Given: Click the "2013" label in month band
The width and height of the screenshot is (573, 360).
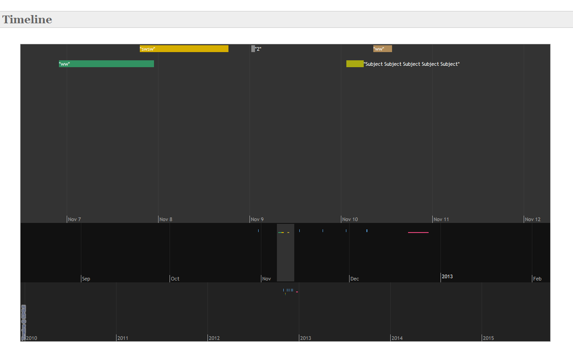Looking at the screenshot, I should [x=447, y=277].
